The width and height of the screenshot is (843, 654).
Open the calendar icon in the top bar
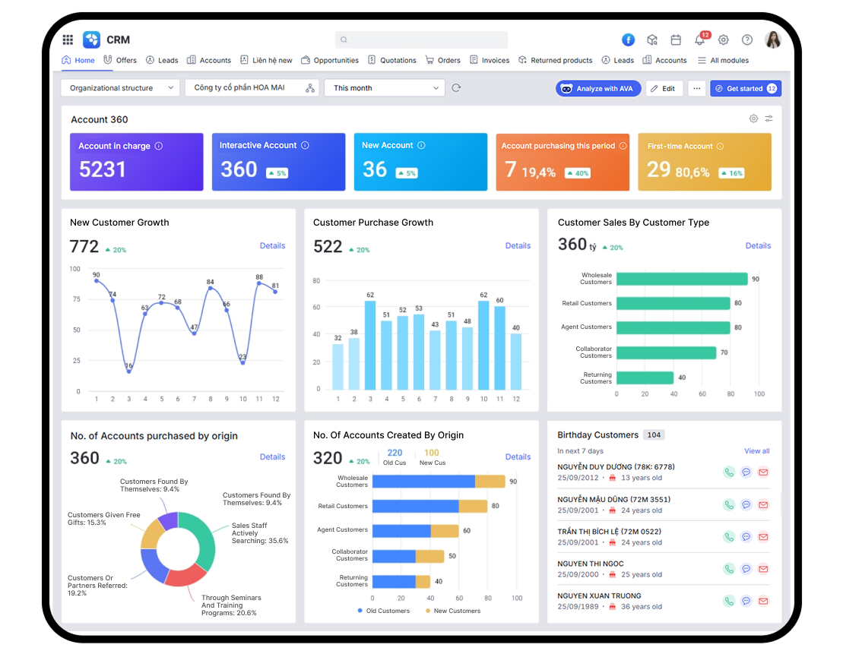click(x=675, y=39)
